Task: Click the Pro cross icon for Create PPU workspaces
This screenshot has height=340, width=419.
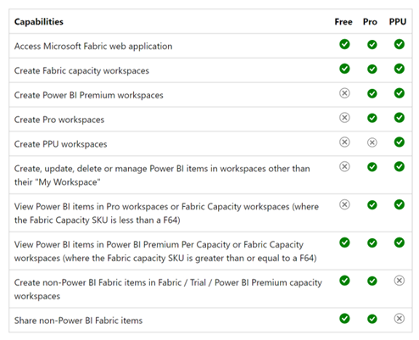Action: point(372,142)
